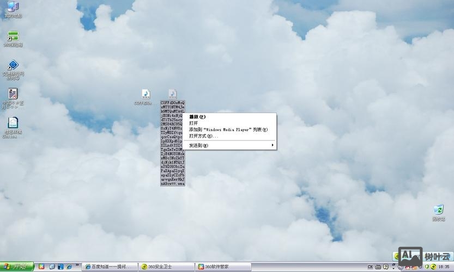Select Add to Windows Media Player list
Image resolution: width=454 pixels, height=272 pixels.
pos(228,130)
